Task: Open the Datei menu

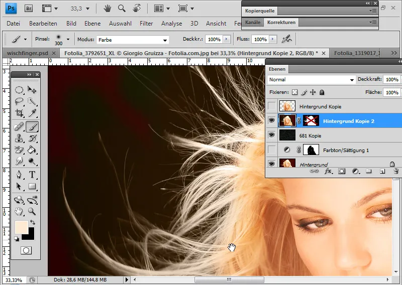Action: tap(14, 24)
